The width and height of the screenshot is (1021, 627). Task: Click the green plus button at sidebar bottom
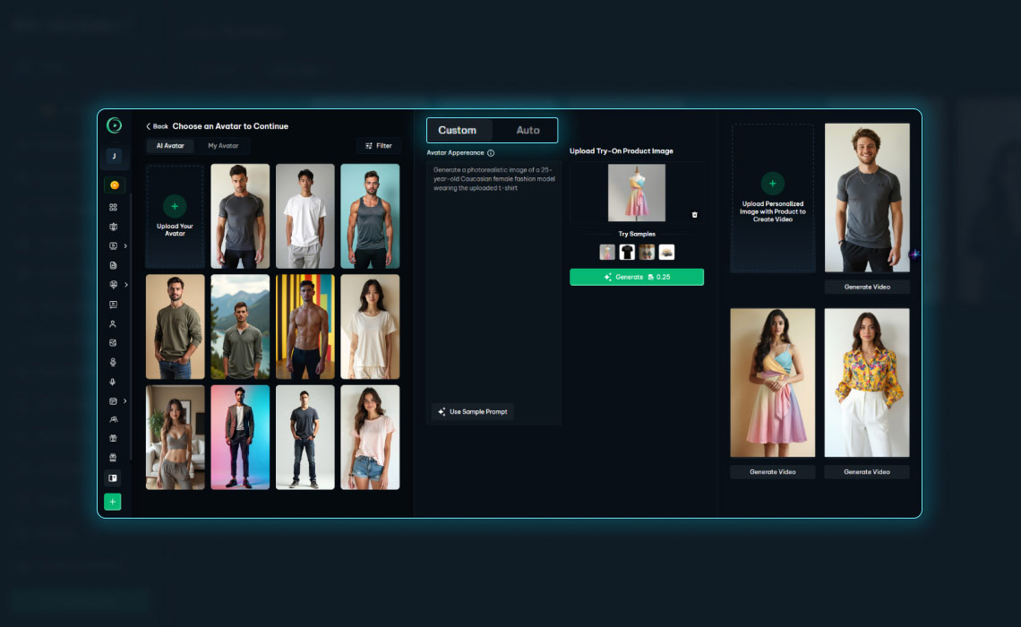coord(112,502)
